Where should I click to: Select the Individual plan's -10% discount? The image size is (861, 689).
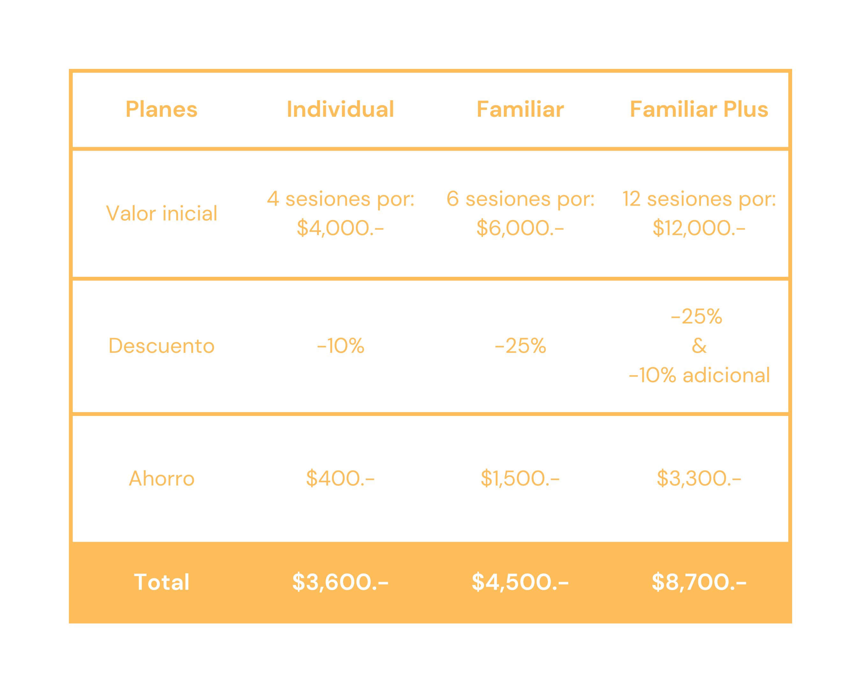click(x=340, y=346)
